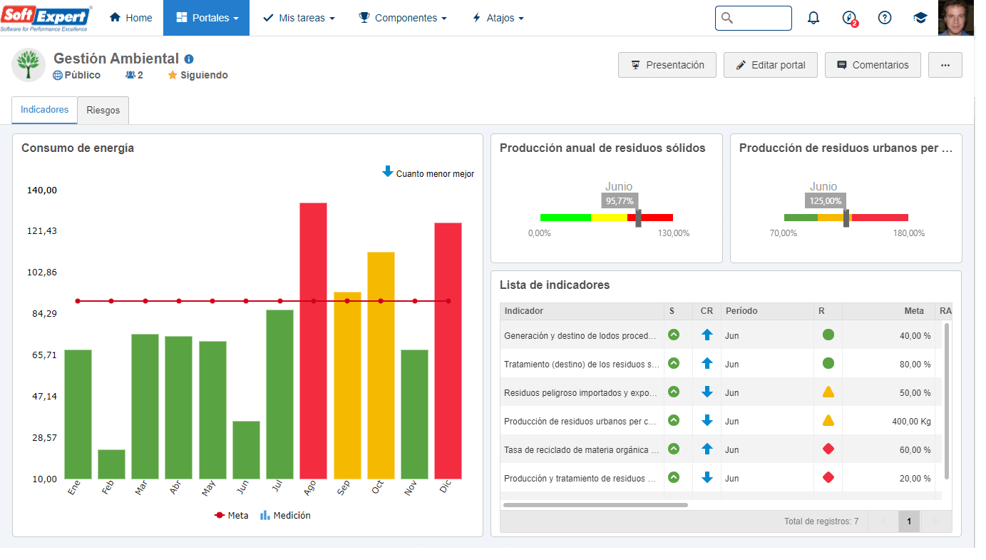
Task: Toggle Meta series in chart legend
Action: tap(232, 515)
